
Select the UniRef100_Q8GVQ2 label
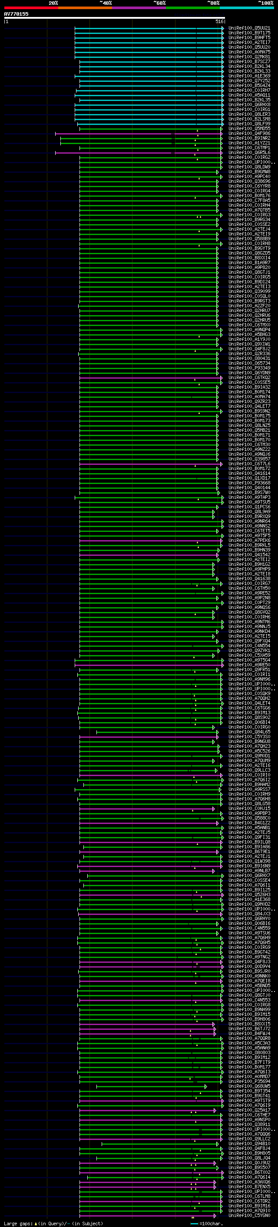click(x=249, y=612)
